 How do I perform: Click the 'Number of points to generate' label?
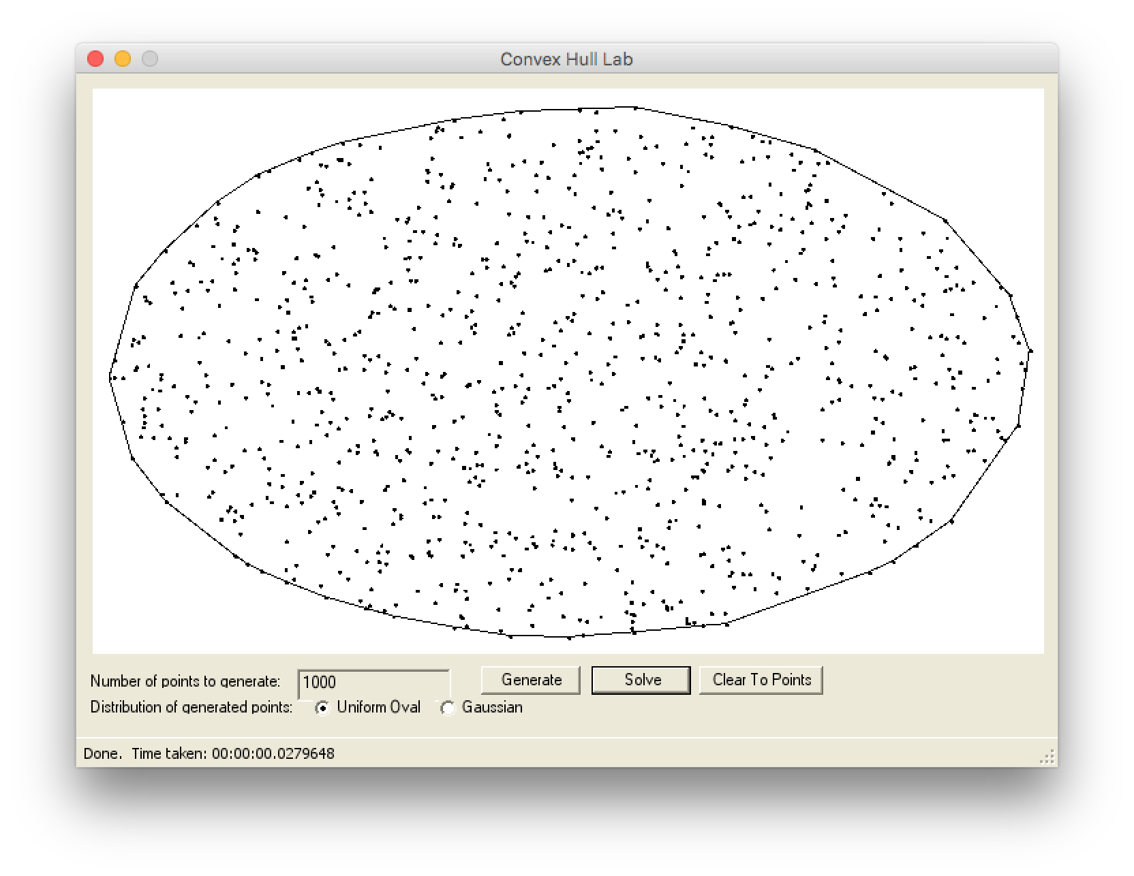tap(185, 681)
